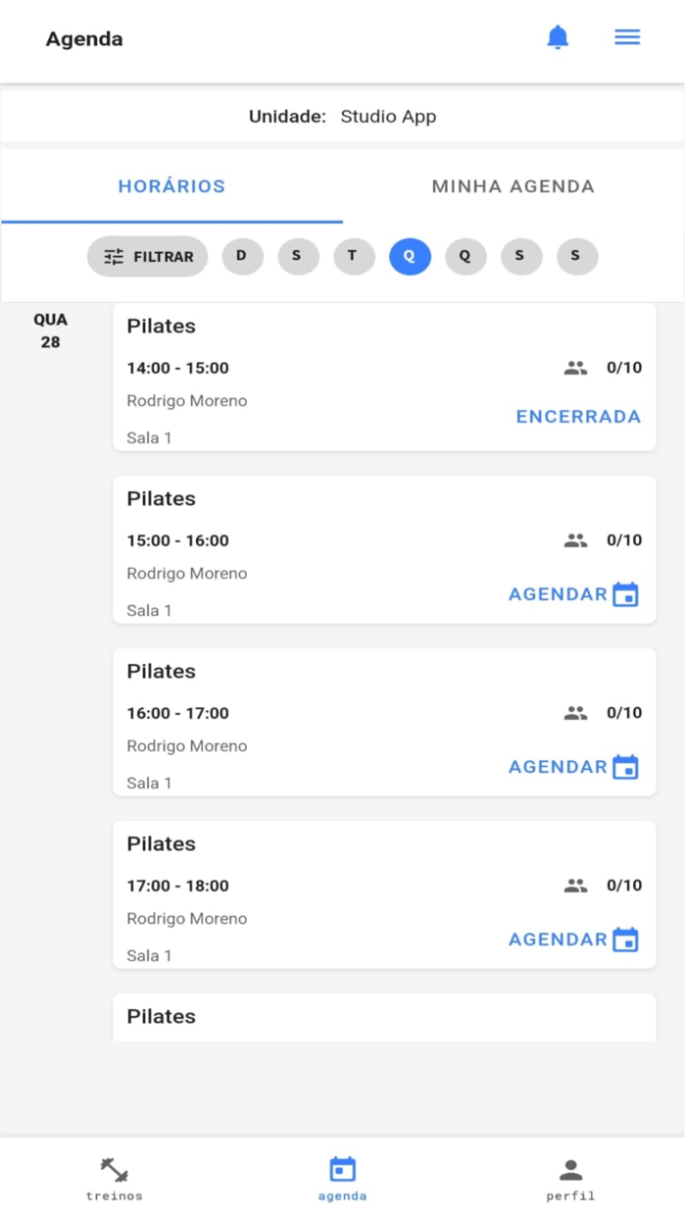Click the agenda calendar icon in bottom nav
The height and width of the screenshot is (1220, 686).
pyautogui.click(x=342, y=1170)
